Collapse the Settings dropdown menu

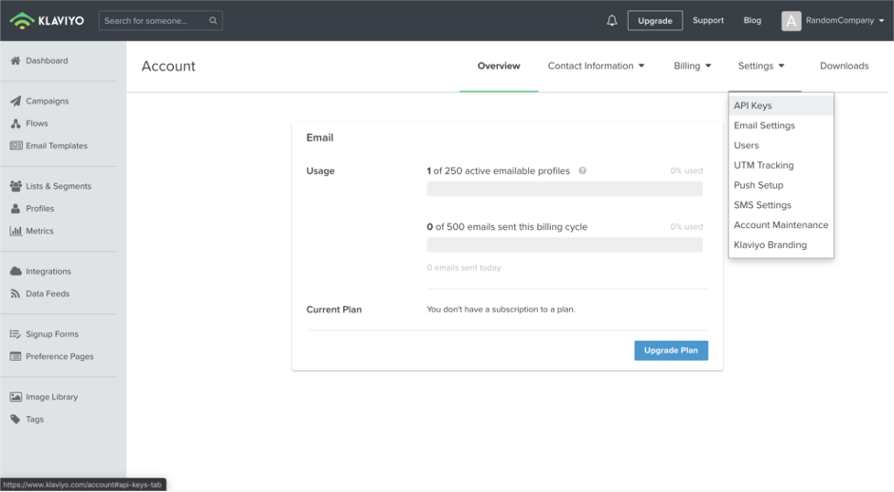click(x=761, y=66)
